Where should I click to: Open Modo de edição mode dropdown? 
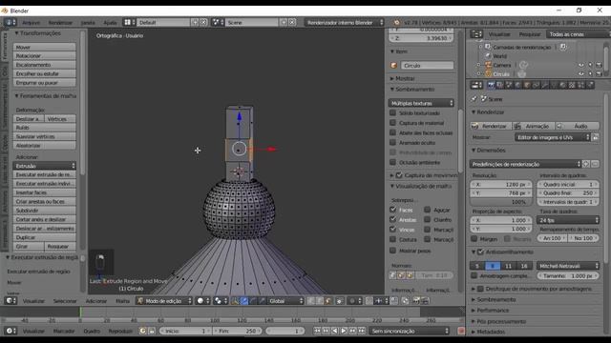(164, 301)
